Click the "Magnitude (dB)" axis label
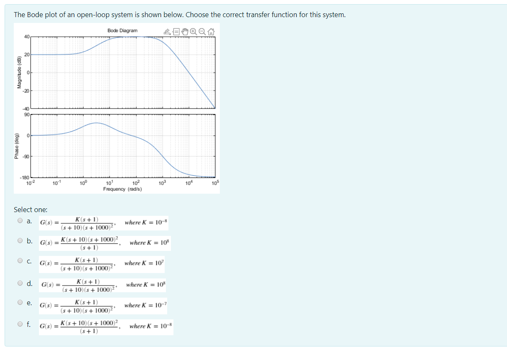Image resolution: width=507 pixels, height=349 pixels. 19,73
